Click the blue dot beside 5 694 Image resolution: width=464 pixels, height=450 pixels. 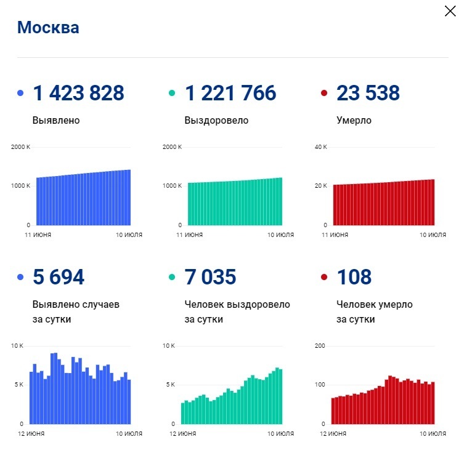[20, 278]
